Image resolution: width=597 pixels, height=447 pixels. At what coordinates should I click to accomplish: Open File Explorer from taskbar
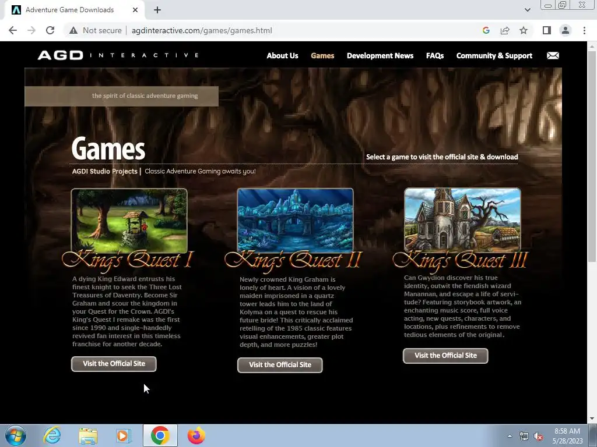tap(88, 436)
